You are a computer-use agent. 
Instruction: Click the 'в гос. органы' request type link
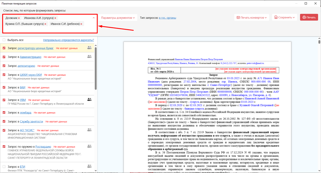point(168,17)
